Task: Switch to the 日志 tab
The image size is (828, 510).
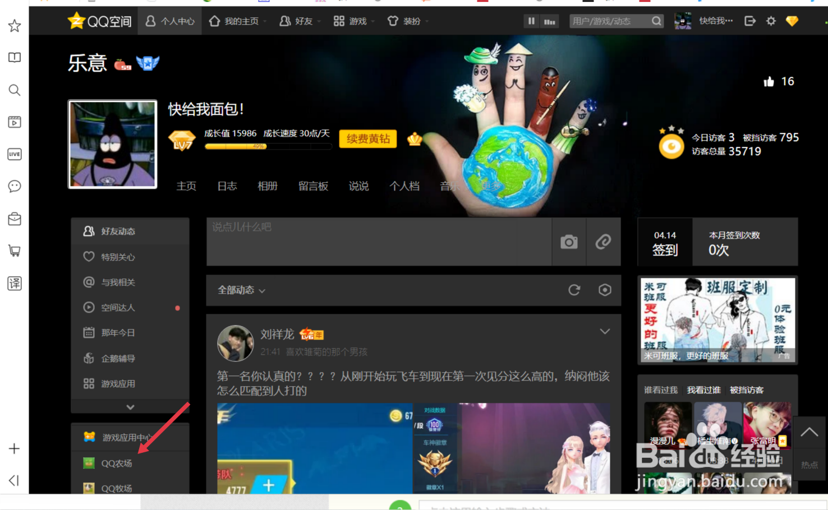Action: coord(227,186)
